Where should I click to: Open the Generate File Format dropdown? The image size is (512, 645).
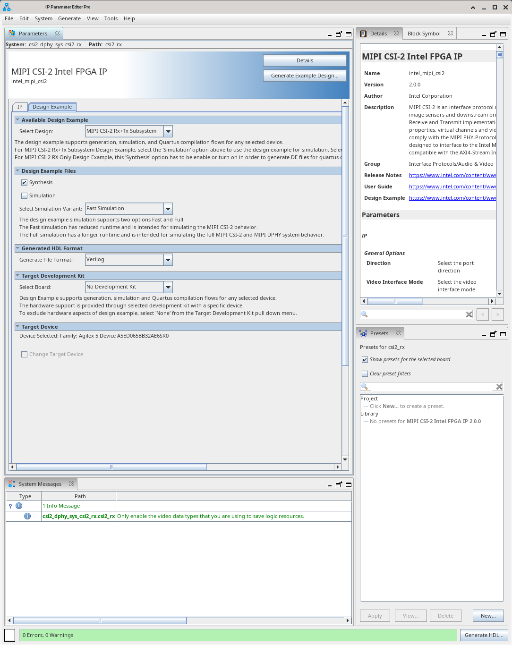coord(168,260)
